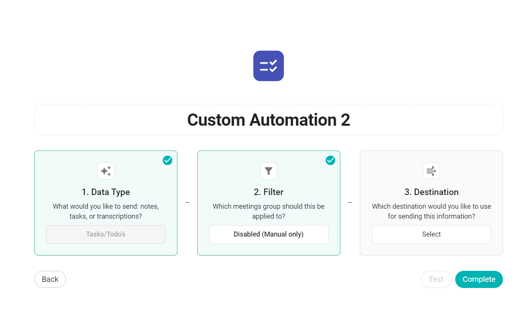Image resolution: width=530 pixels, height=315 pixels.
Task: Open the Tasks/Todo's data type dropdown
Action: coord(106,234)
